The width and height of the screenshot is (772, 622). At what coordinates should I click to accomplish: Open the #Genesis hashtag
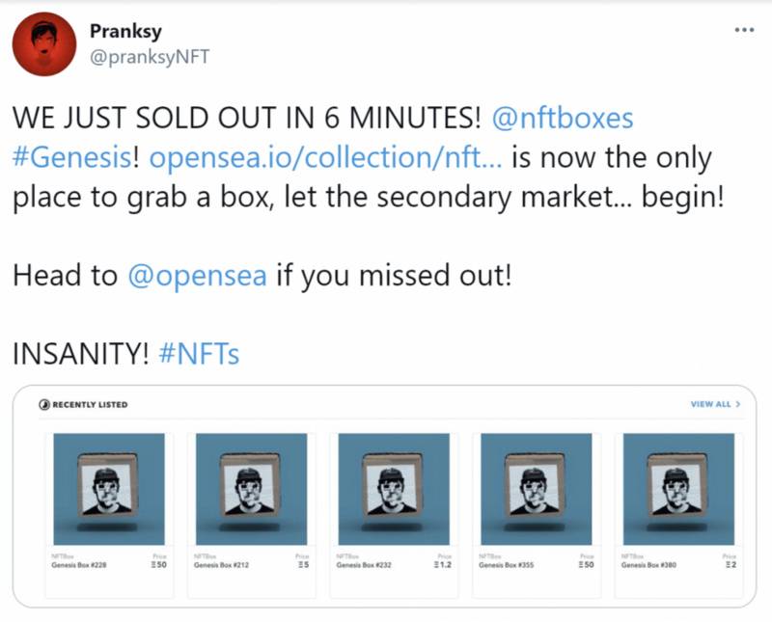click(71, 157)
